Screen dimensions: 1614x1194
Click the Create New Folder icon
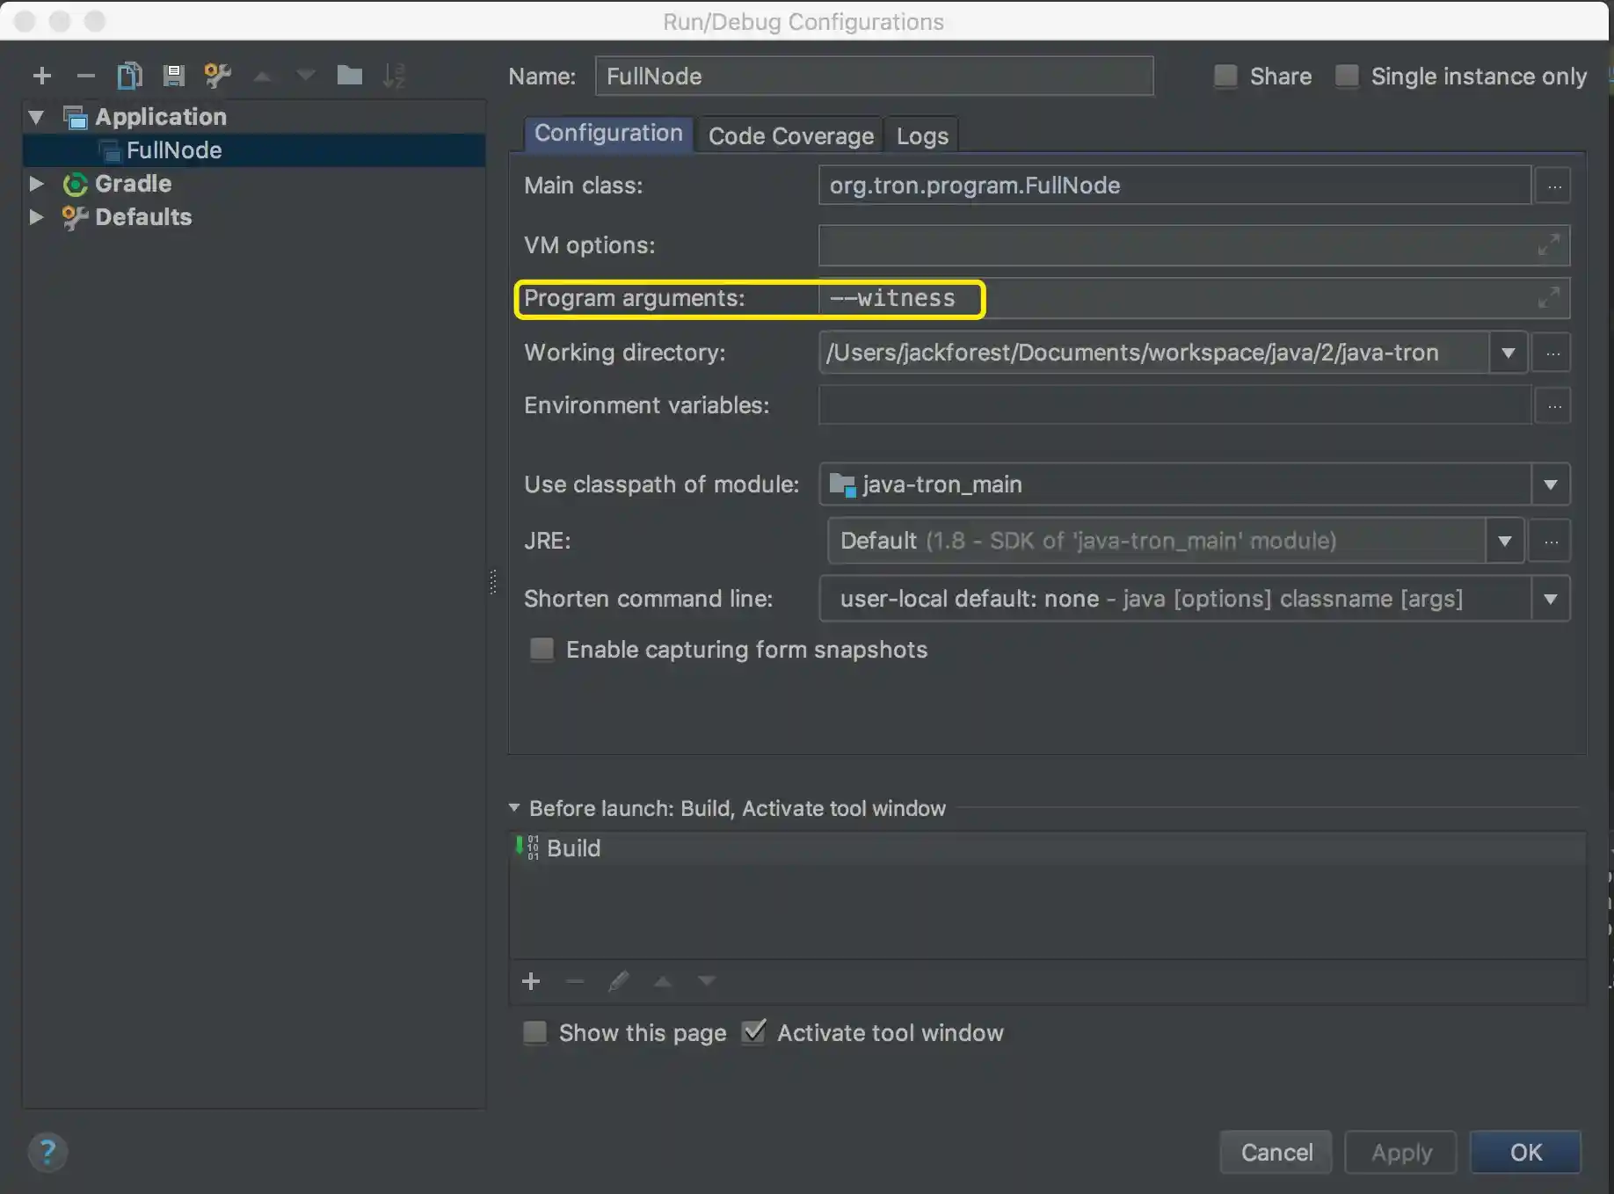[349, 76]
